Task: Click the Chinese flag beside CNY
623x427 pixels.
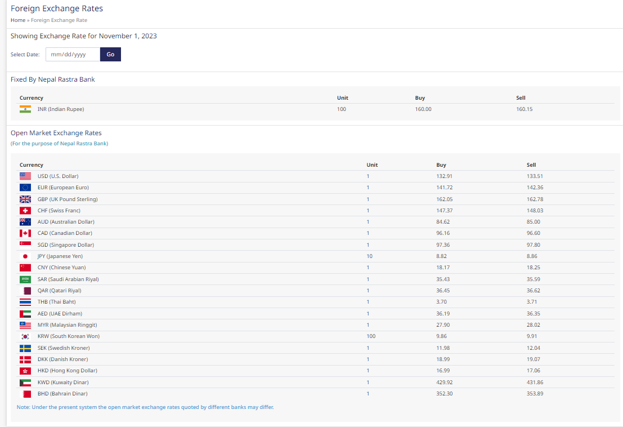Action: tap(25, 268)
